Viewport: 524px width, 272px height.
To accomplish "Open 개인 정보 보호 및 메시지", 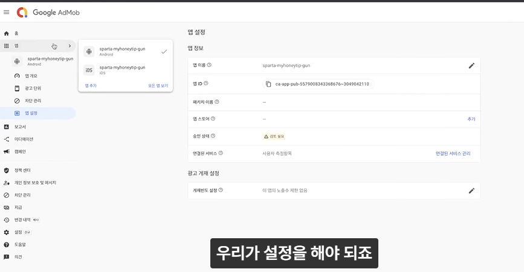I will [35, 183].
